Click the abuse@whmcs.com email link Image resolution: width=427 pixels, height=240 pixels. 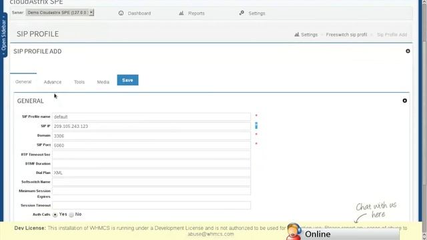click(211, 234)
